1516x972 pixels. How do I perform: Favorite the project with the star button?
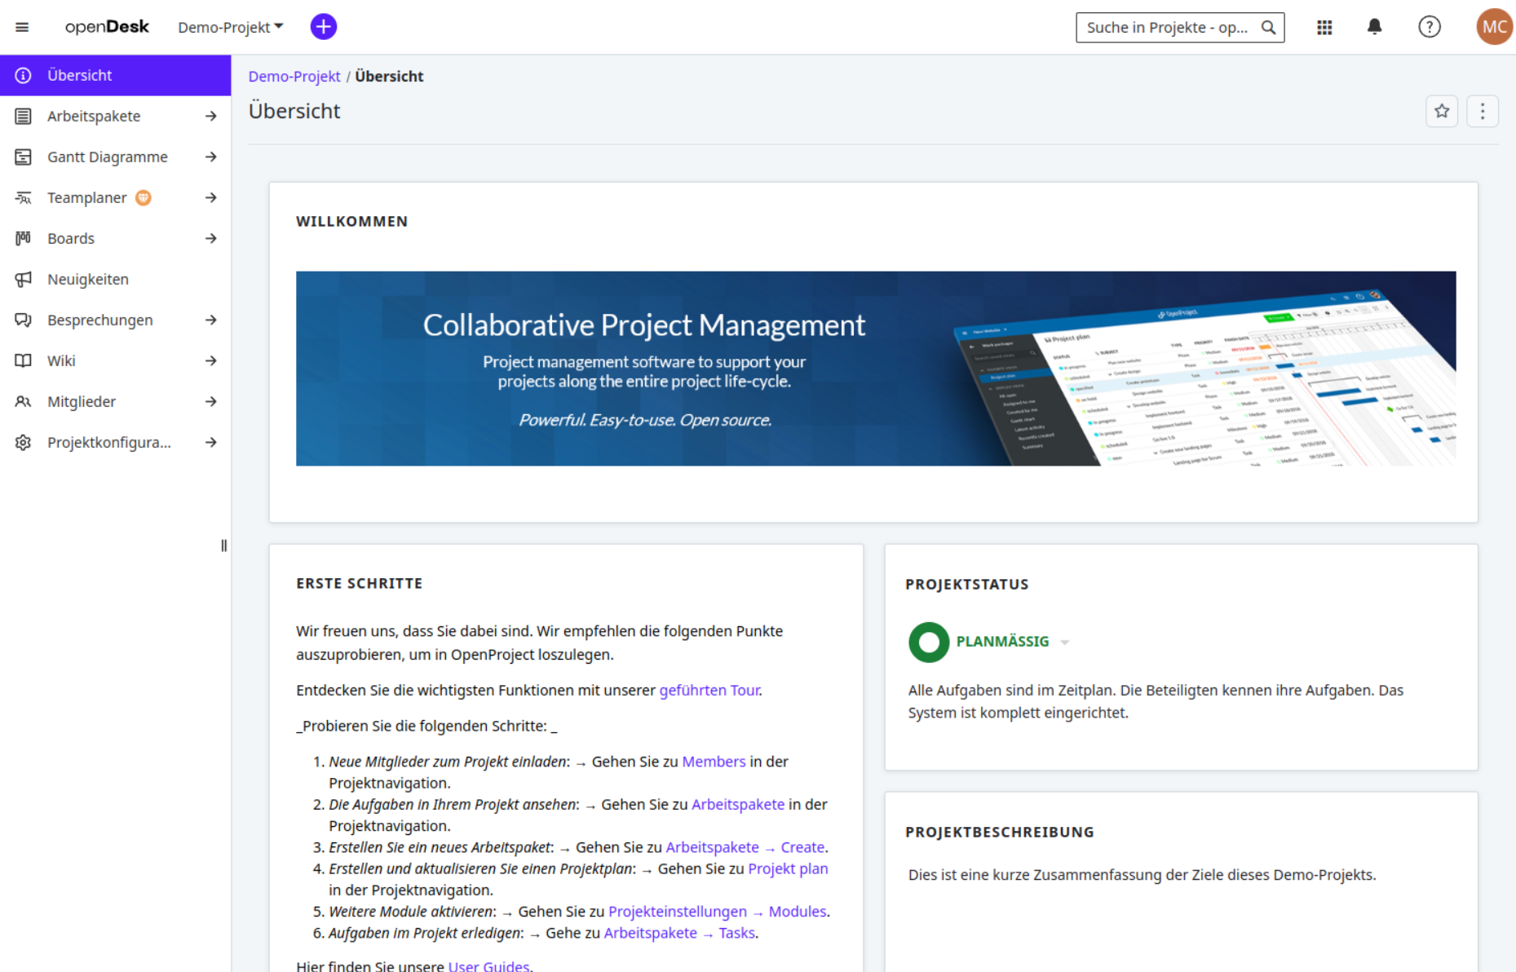(1441, 111)
